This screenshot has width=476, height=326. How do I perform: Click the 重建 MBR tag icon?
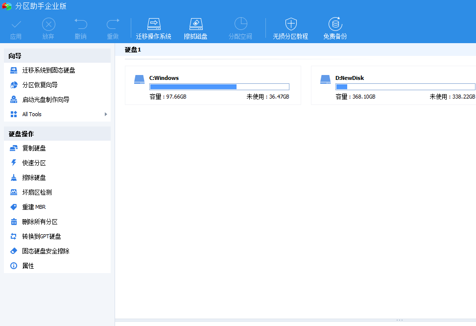tap(14, 207)
